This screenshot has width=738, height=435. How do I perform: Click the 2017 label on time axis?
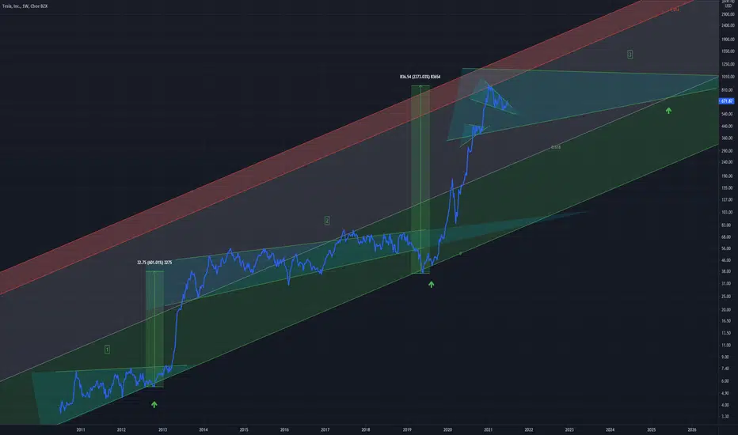(325, 429)
